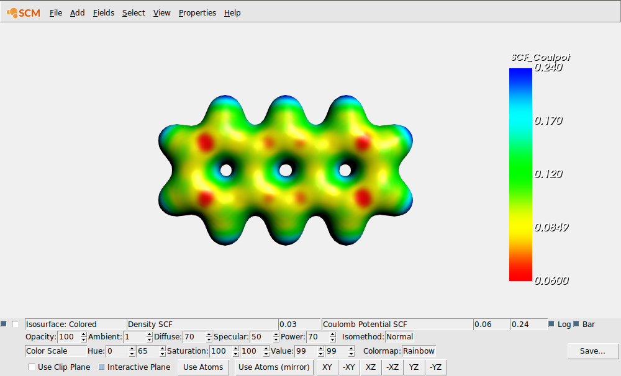Click the Save... button

592,351
